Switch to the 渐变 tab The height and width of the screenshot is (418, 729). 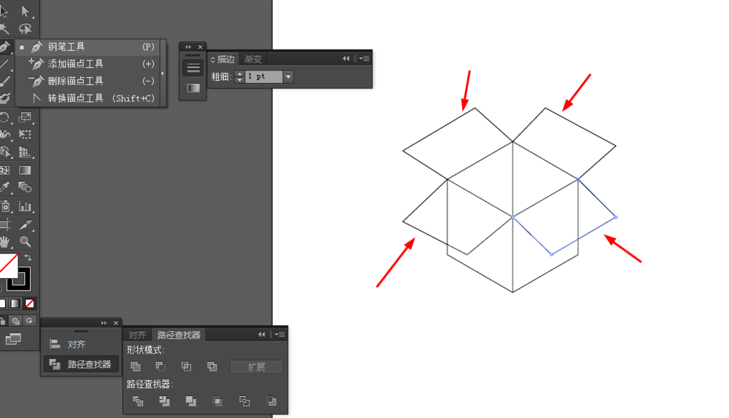tap(254, 59)
